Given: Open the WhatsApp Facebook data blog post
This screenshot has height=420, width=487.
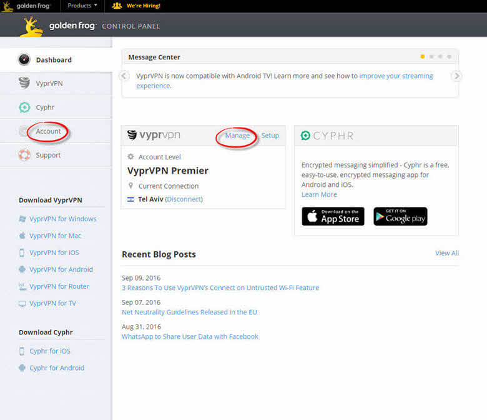Looking at the screenshot, I should pos(190,336).
